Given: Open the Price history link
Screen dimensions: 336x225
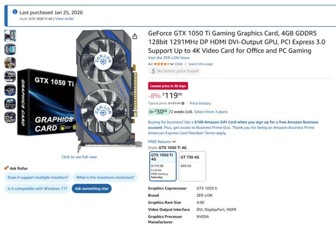Looking at the screenshot, I should click(x=200, y=104).
